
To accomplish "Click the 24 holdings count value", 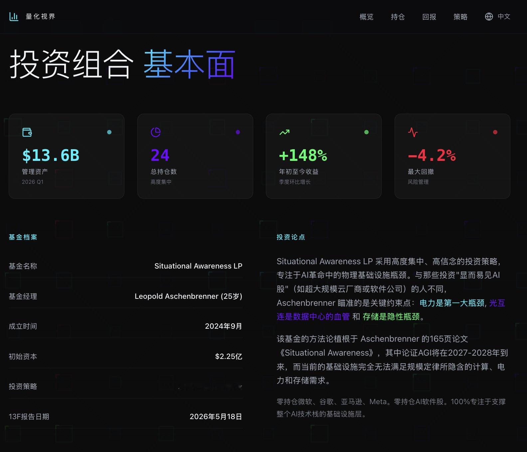I will click(160, 155).
